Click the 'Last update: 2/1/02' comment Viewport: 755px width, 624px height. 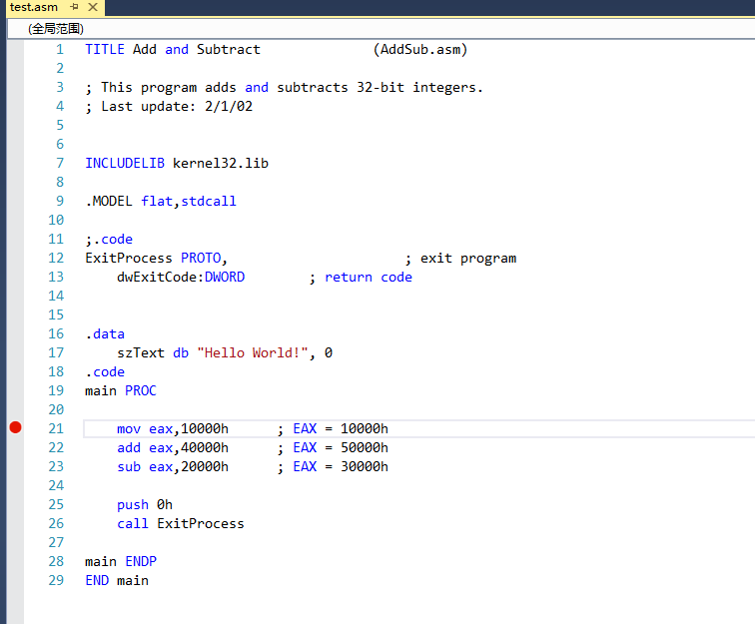pyautogui.click(x=169, y=107)
